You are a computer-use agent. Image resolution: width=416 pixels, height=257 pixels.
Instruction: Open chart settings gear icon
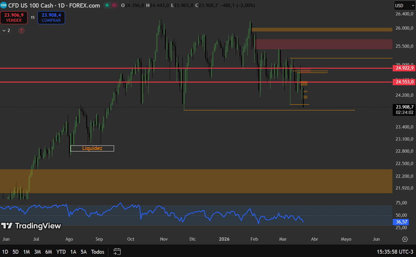[405, 239]
